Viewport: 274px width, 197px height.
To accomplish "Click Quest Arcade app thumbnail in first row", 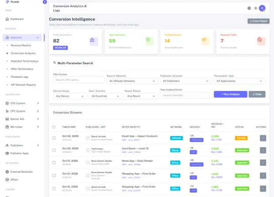I will coord(88,138).
